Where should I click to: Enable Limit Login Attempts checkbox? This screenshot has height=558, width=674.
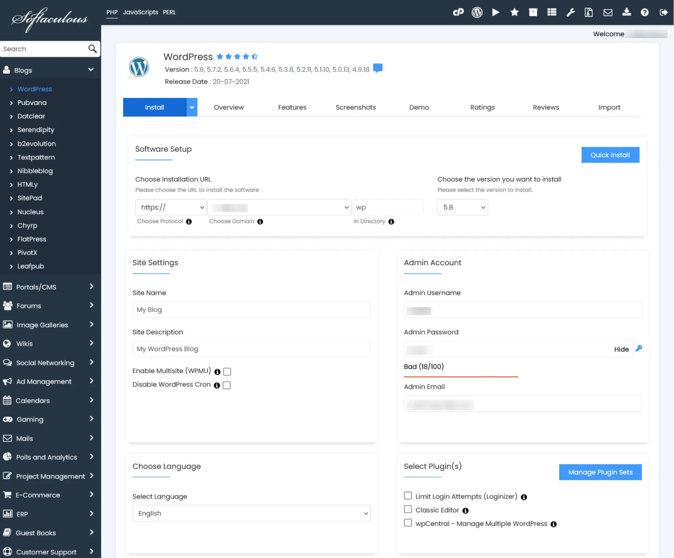click(408, 496)
